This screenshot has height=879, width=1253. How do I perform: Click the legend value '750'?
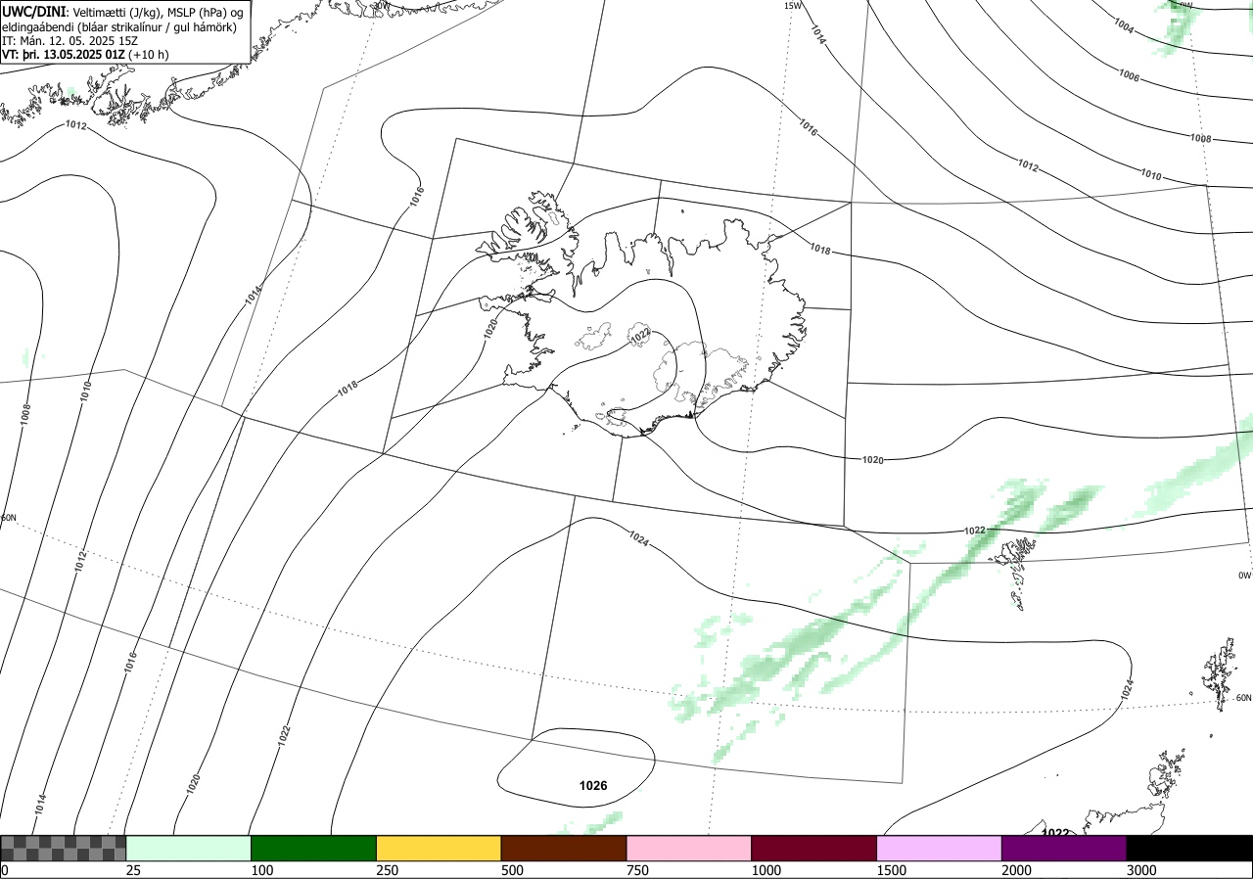[x=637, y=870]
